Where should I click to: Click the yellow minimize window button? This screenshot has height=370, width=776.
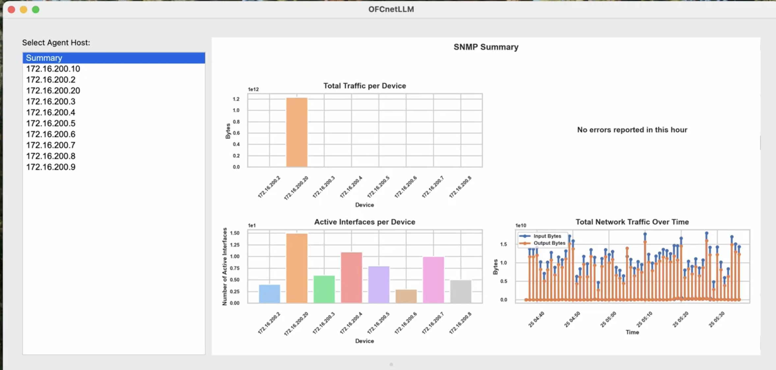click(x=23, y=10)
